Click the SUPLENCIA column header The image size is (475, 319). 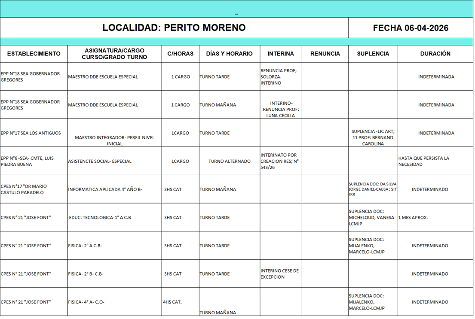coord(373,54)
